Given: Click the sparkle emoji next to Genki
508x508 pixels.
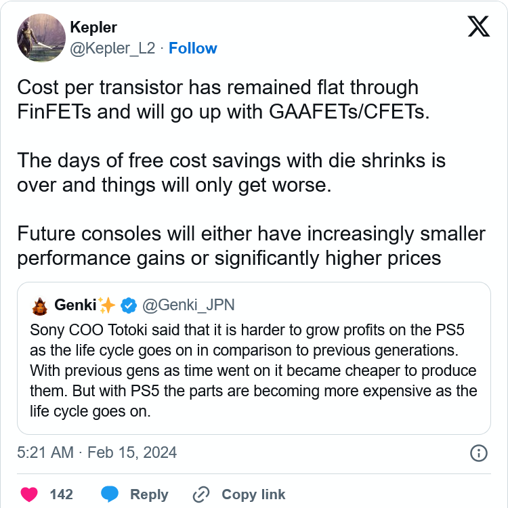Looking at the screenshot, I should point(106,305).
